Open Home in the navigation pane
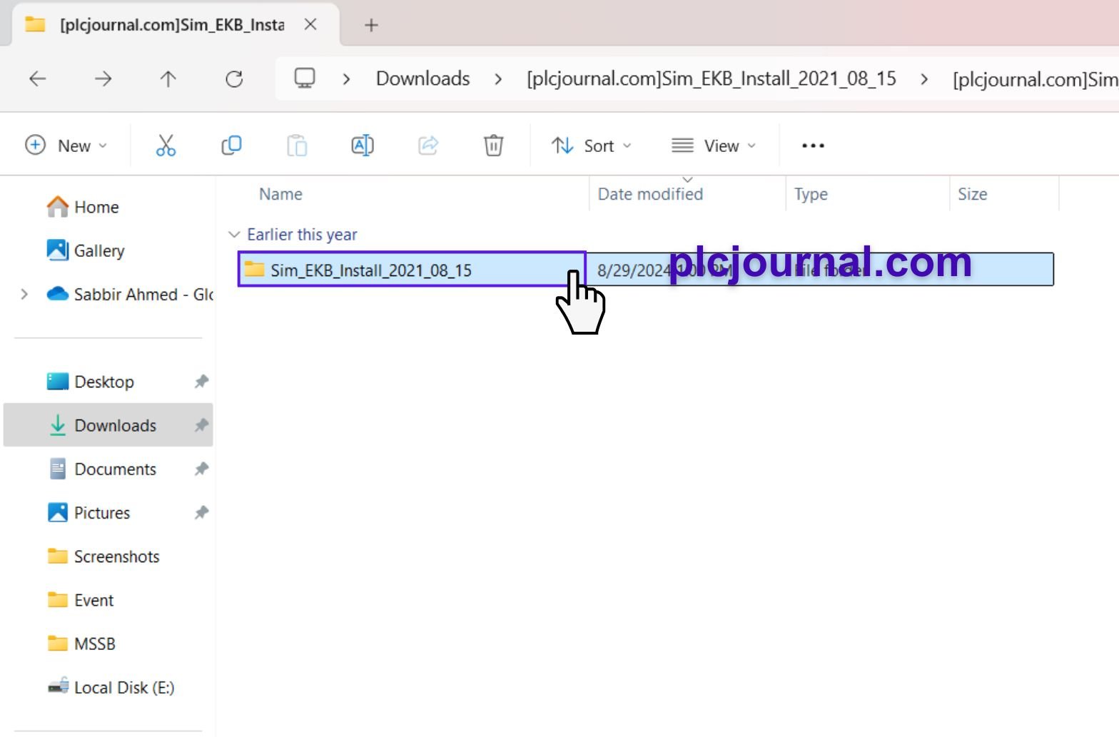The height and width of the screenshot is (737, 1119). coord(83,207)
